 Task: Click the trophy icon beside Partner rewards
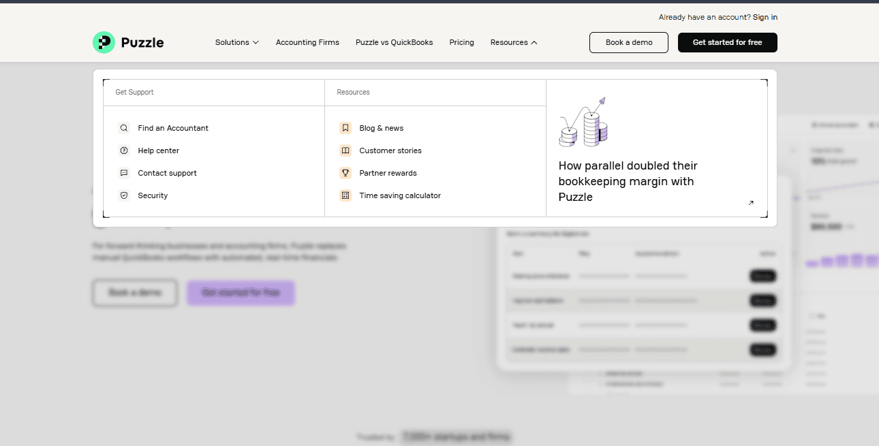(x=345, y=173)
